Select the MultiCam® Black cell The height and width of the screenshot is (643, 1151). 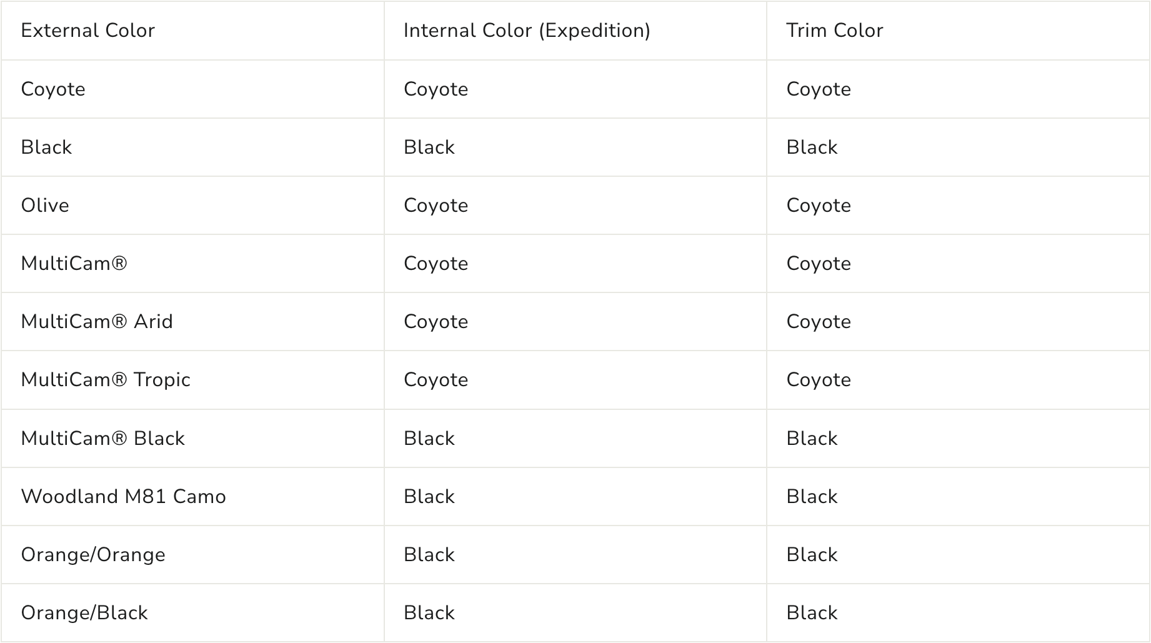(103, 439)
